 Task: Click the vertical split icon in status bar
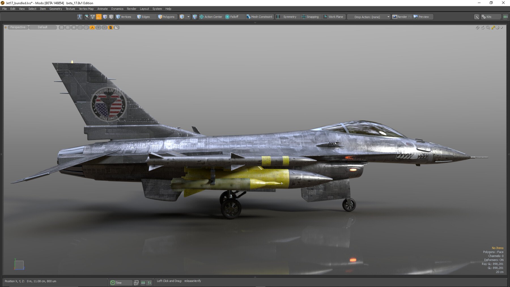[x=150, y=283]
